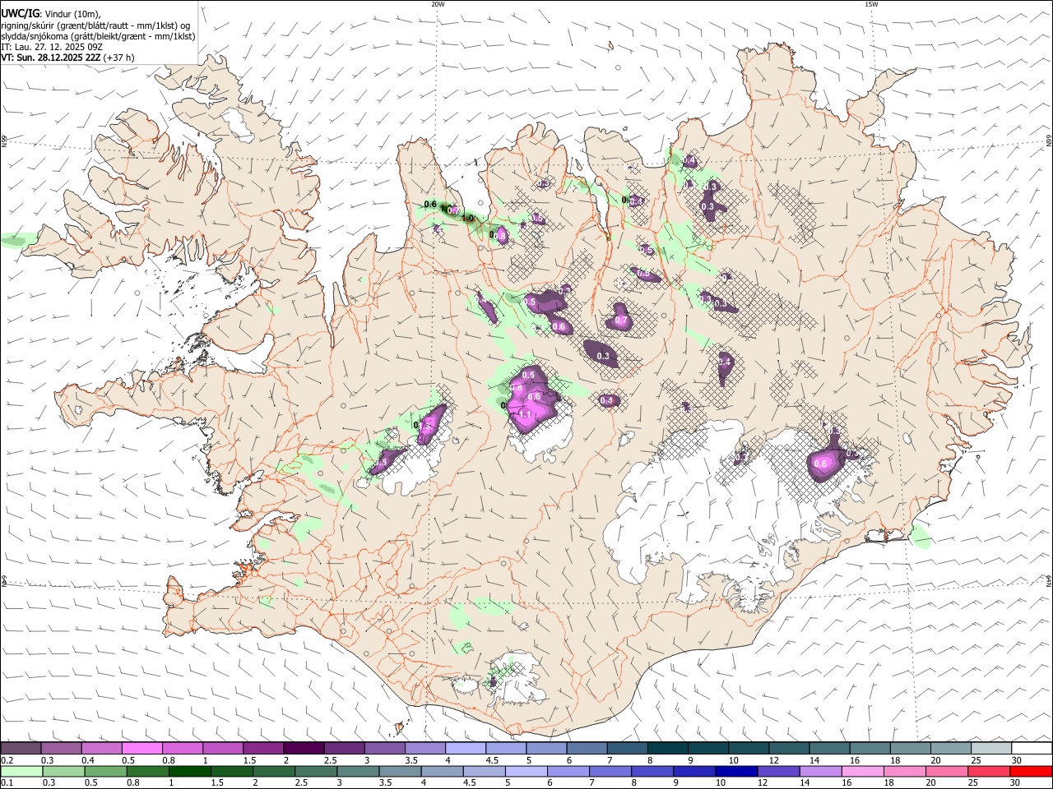The image size is (1053, 789).
Task: Click the light pink 16–18 swatch in lower legend
Action: point(863,771)
